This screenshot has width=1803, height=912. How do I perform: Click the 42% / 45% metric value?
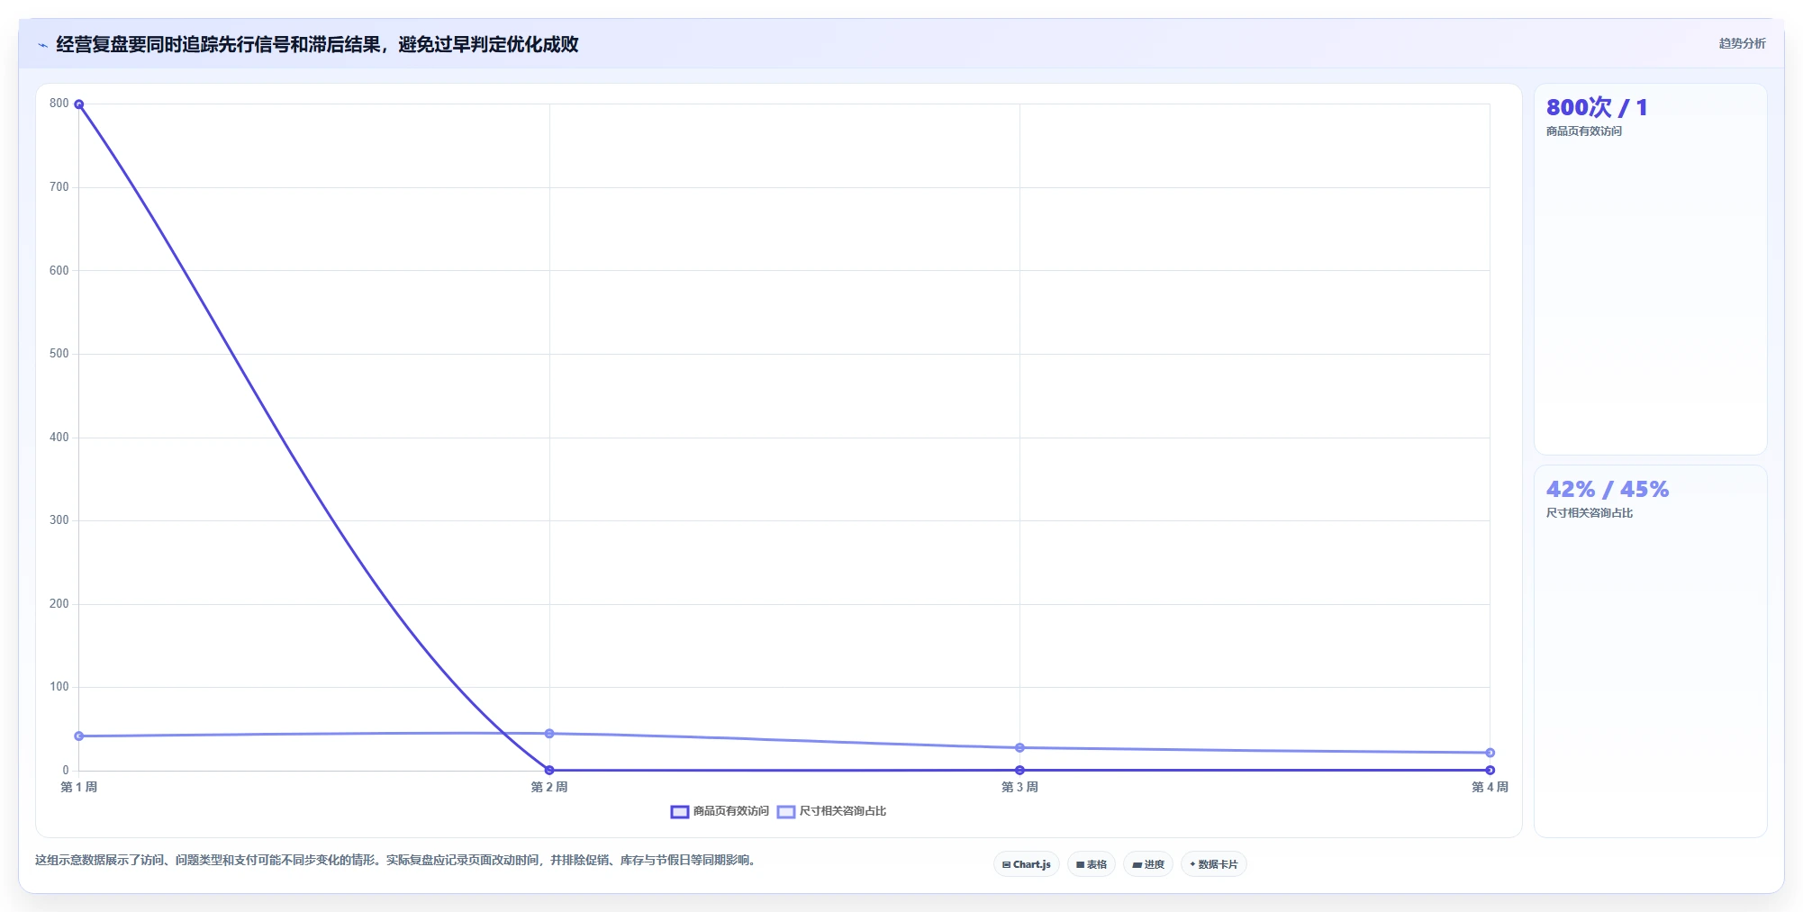tap(1608, 489)
